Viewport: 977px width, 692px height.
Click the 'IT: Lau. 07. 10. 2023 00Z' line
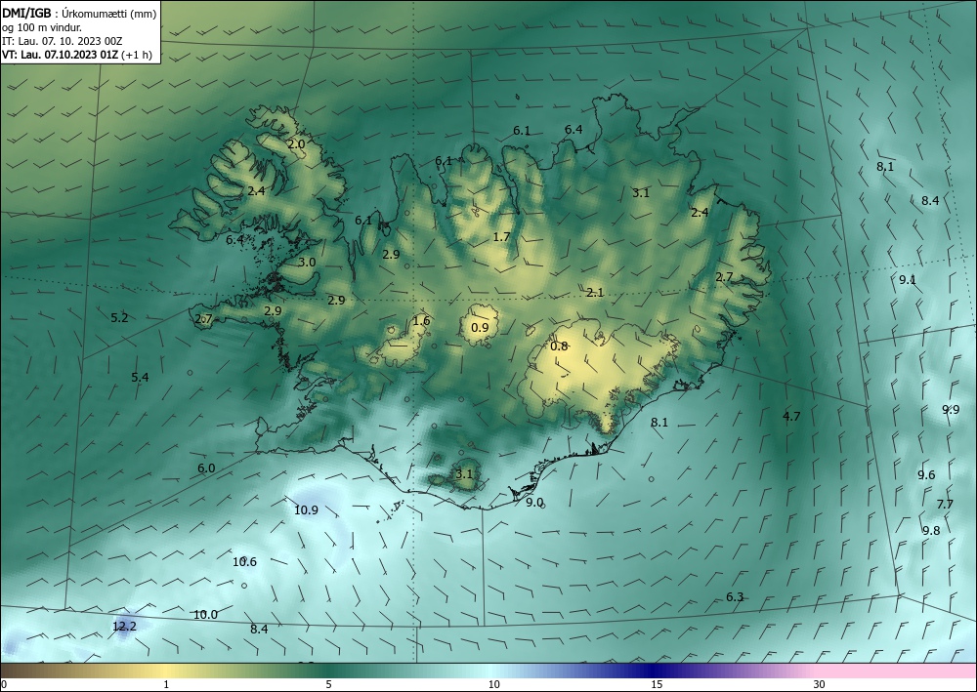pyautogui.click(x=62, y=41)
